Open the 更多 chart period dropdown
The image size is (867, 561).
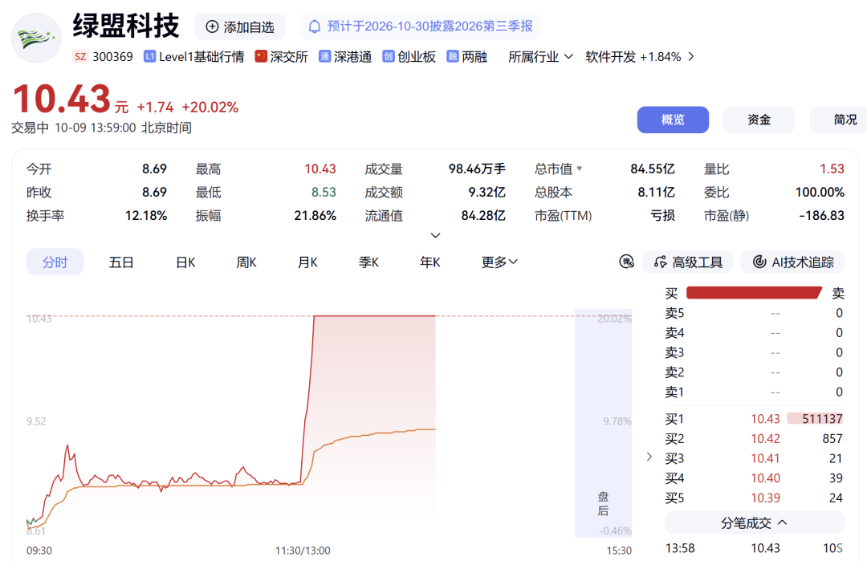(499, 262)
